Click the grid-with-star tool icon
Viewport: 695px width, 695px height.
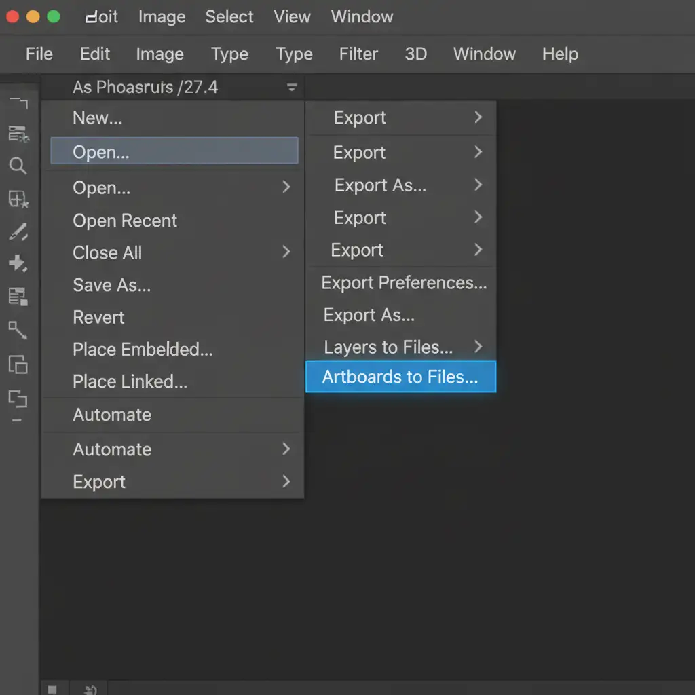click(x=18, y=199)
